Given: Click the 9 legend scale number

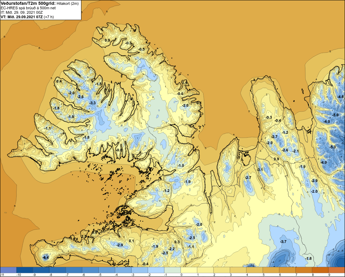Looking at the screenshot, I should click(x=329, y=275).
